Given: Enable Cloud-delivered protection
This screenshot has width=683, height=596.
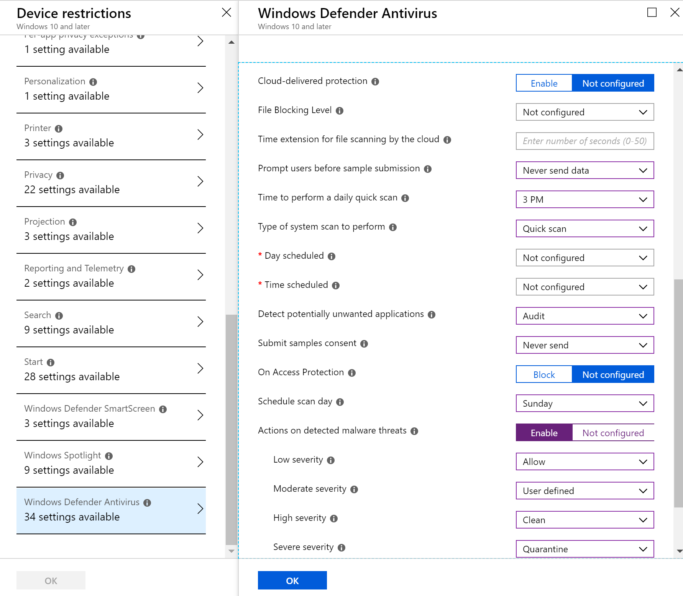Looking at the screenshot, I should point(544,83).
